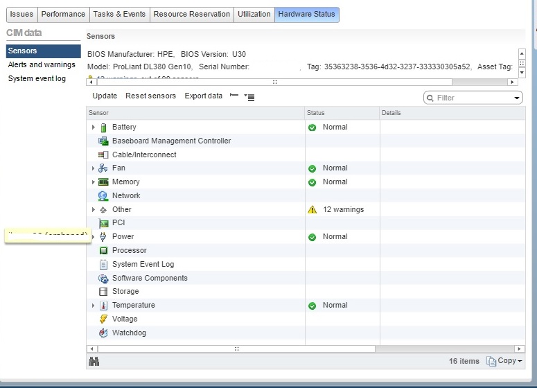Viewport: 537px width, 388px height.
Task: Click Reset sensors
Action: point(150,96)
